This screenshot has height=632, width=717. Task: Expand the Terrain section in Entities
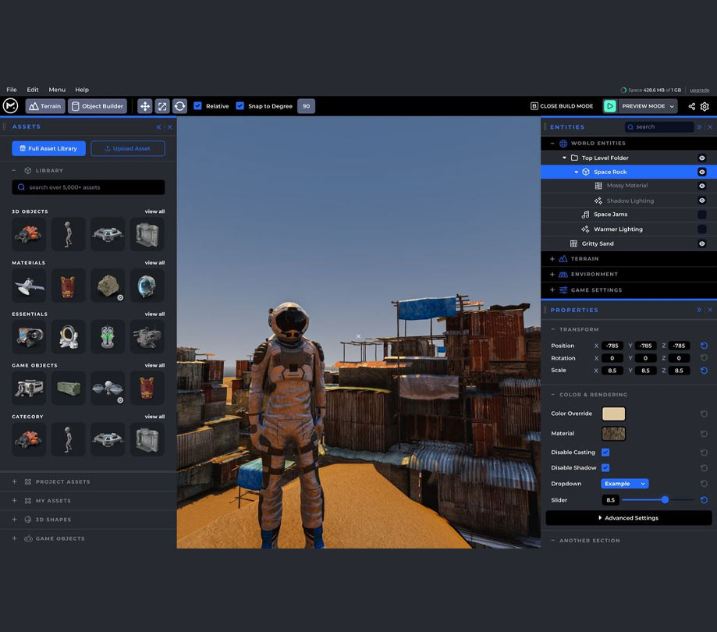[552, 259]
